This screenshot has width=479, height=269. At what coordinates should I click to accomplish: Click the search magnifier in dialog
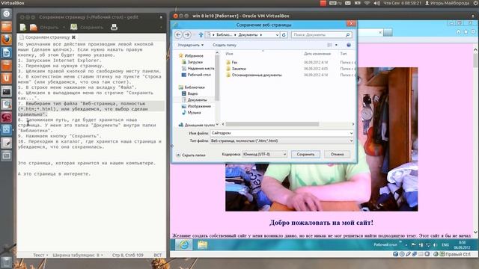click(x=347, y=35)
